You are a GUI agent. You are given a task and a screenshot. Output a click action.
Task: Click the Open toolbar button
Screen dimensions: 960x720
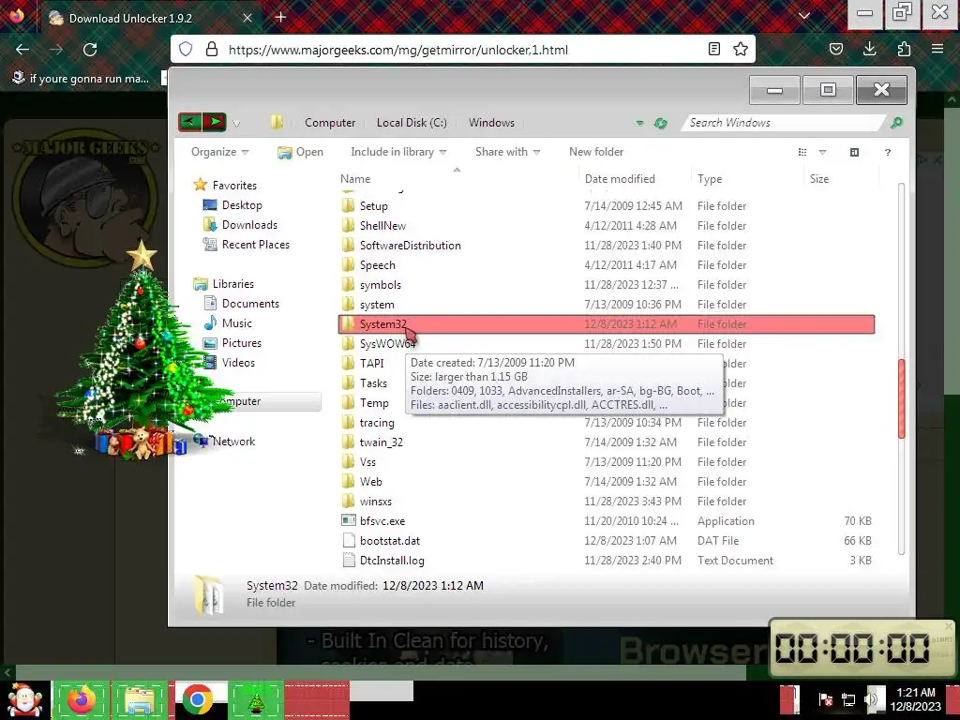click(x=300, y=152)
